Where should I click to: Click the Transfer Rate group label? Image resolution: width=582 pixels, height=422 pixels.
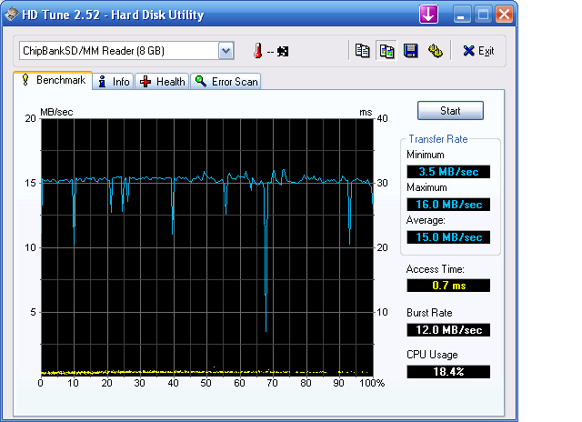pos(438,139)
